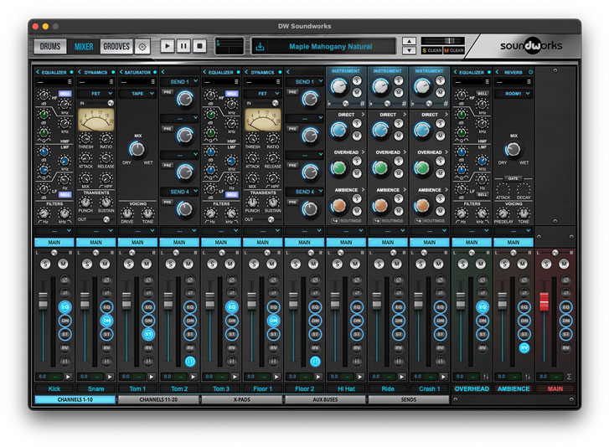Select previous preset with the up arrow
The width and height of the screenshot is (609, 447).
[x=409, y=41]
